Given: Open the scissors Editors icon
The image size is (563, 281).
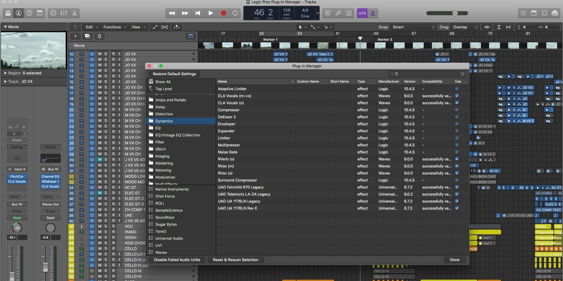Looking at the screenshot, I should [x=75, y=13].
